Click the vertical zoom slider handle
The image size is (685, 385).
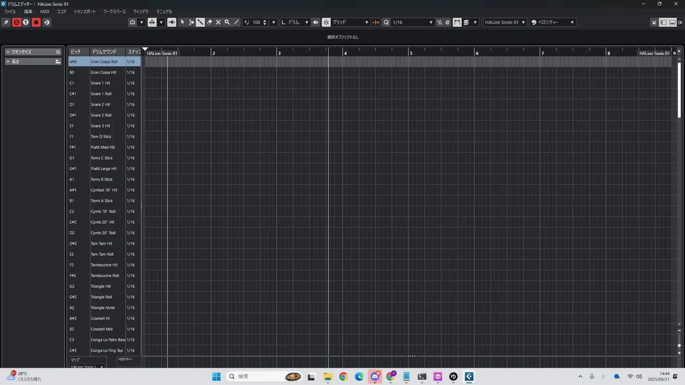tap(679, 345)
